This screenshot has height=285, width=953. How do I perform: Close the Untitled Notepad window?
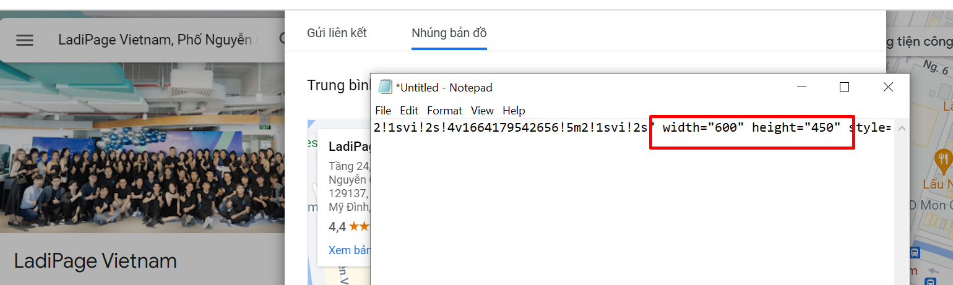click(x=888, y=87)
